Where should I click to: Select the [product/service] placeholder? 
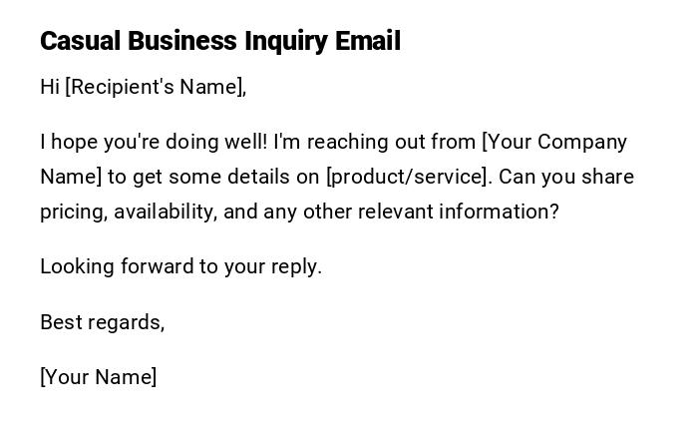pos(409,177)
